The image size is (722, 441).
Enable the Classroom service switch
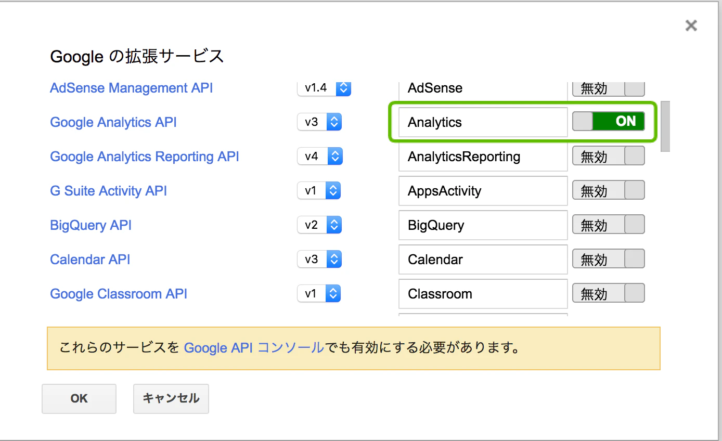pyautogui.click(x=608, y=293)
